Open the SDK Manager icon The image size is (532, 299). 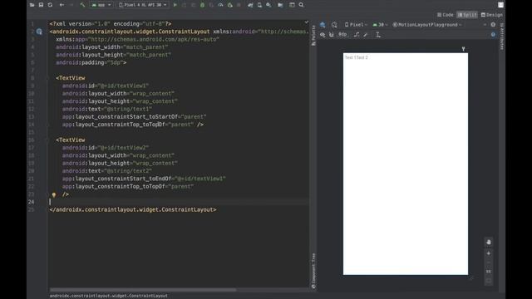tap(268, 5)
